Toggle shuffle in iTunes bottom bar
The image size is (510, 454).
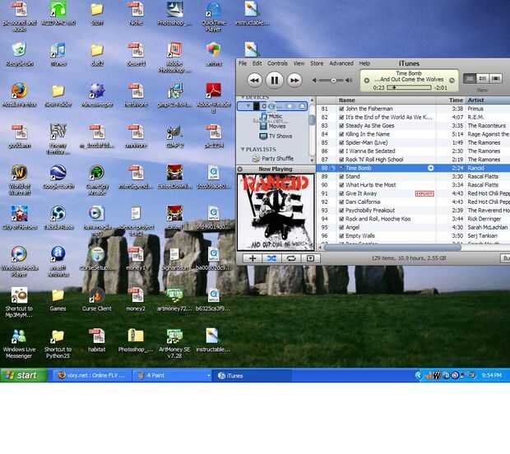271,258
